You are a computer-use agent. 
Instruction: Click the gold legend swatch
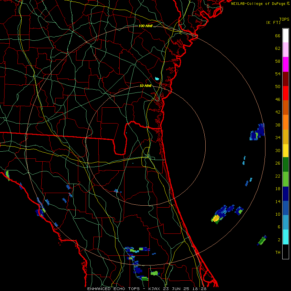pos(286,137)
